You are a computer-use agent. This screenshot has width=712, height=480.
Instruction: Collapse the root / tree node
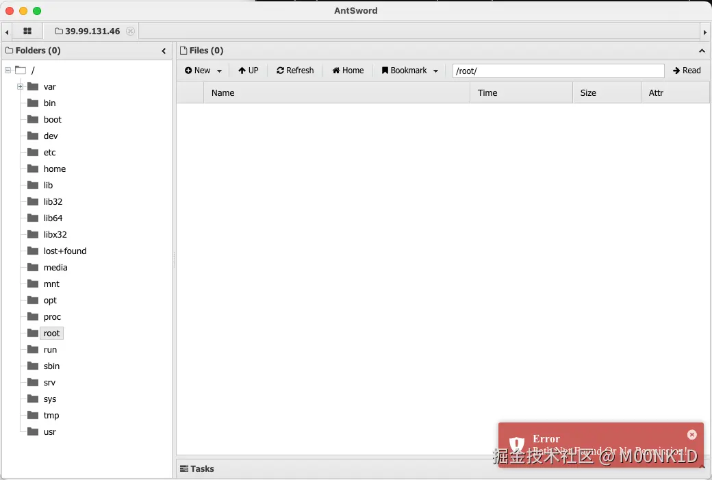(8, 71)
